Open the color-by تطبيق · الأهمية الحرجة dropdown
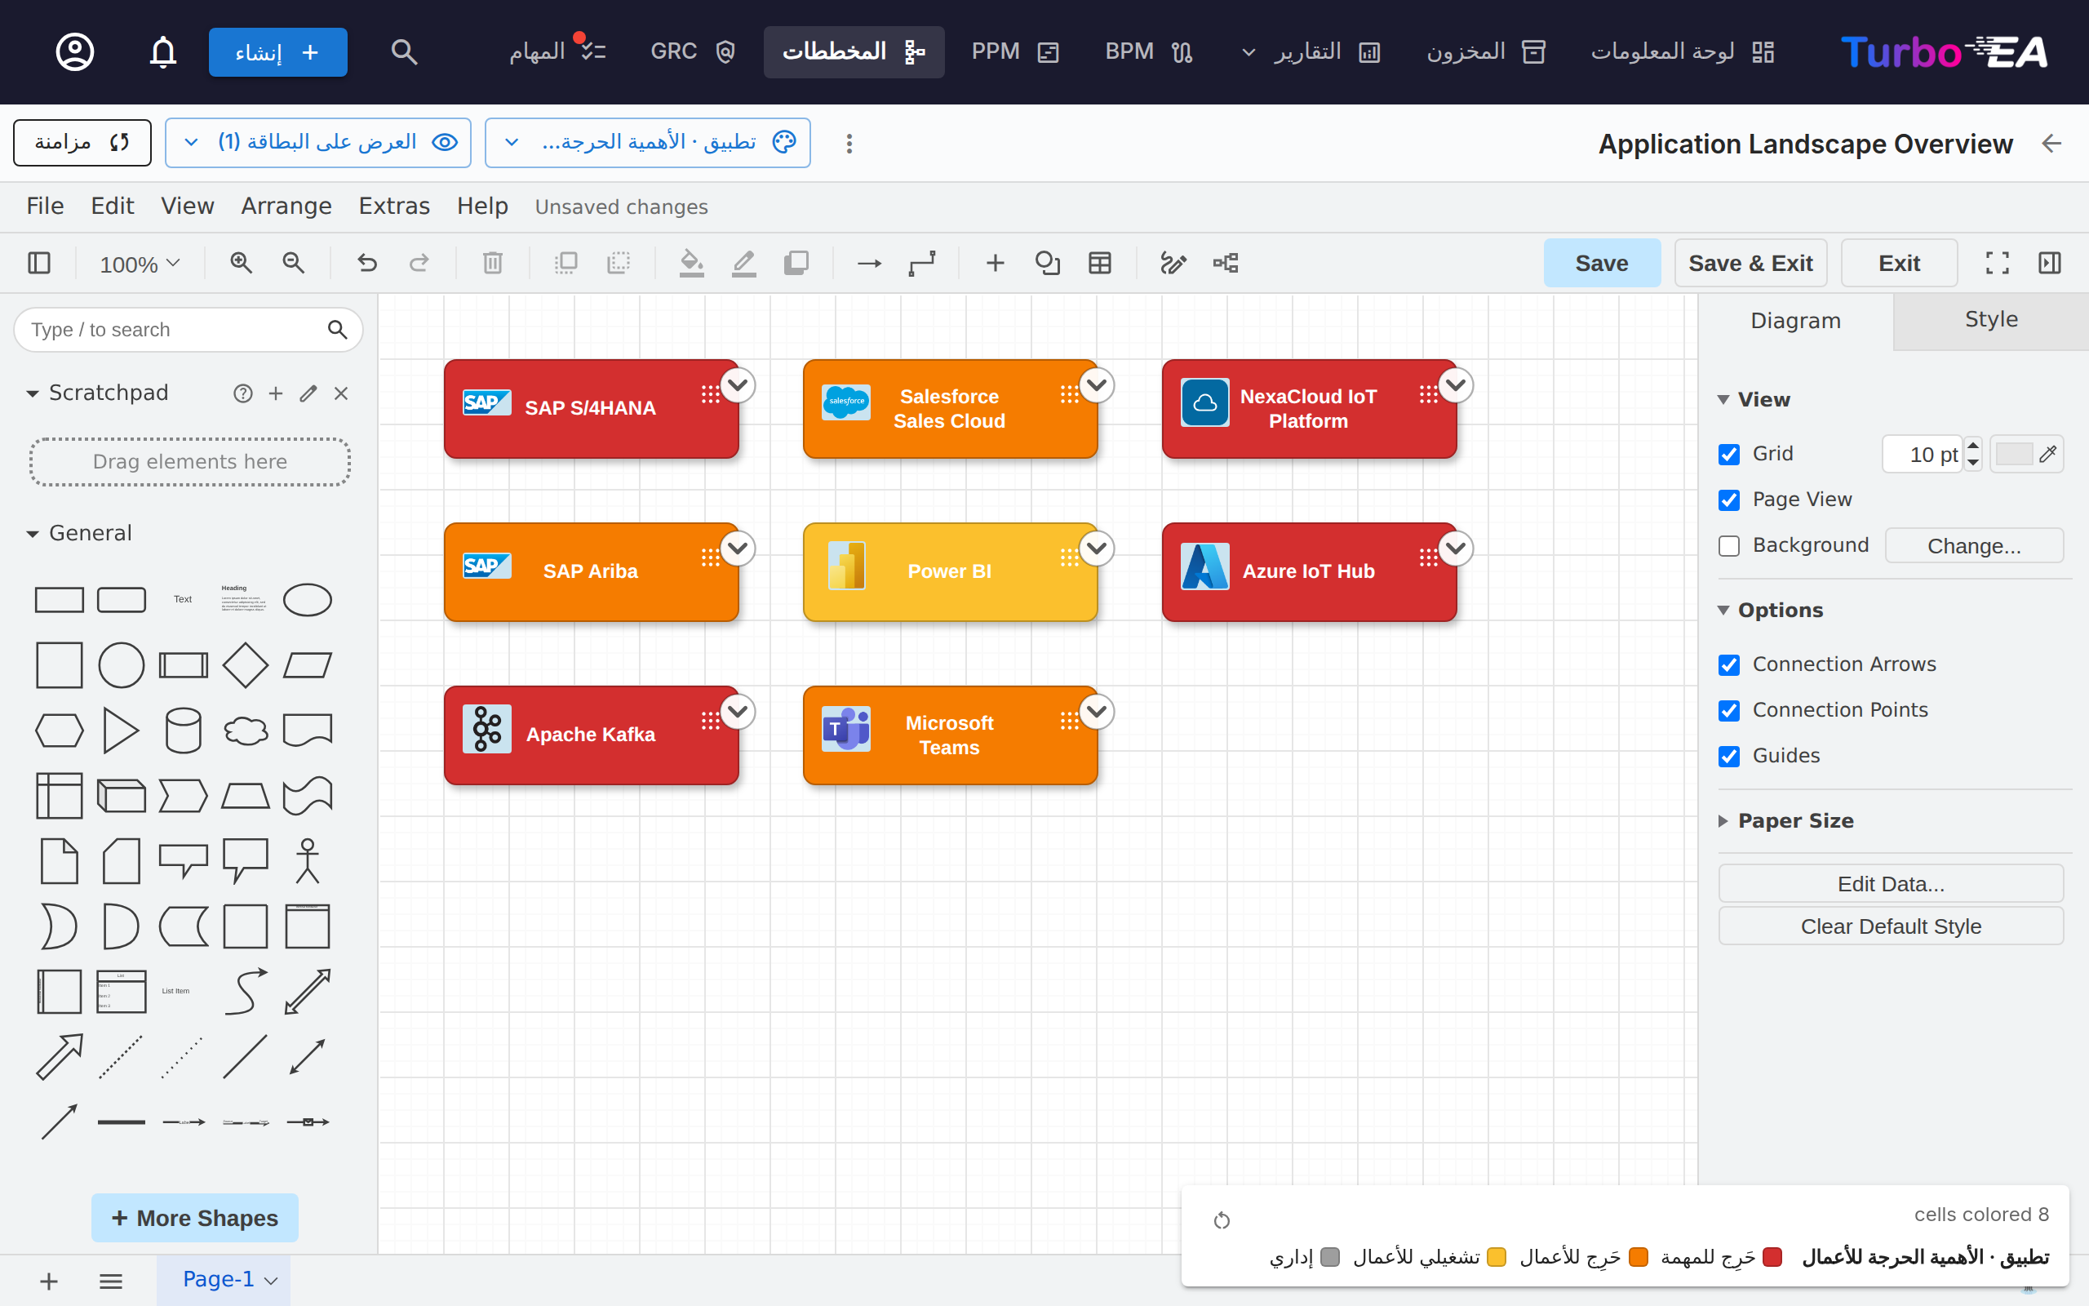This screenshot has height=1306, width=2089. [647, 143]
